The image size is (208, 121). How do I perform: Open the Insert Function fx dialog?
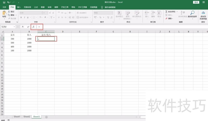click(34, 27)
